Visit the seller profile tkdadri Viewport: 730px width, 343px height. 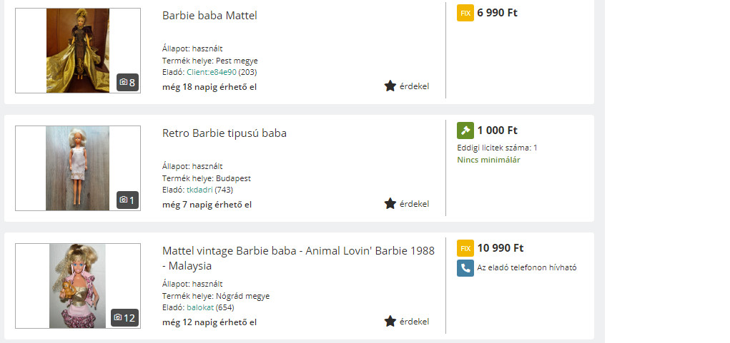click(x=199, y=190)
